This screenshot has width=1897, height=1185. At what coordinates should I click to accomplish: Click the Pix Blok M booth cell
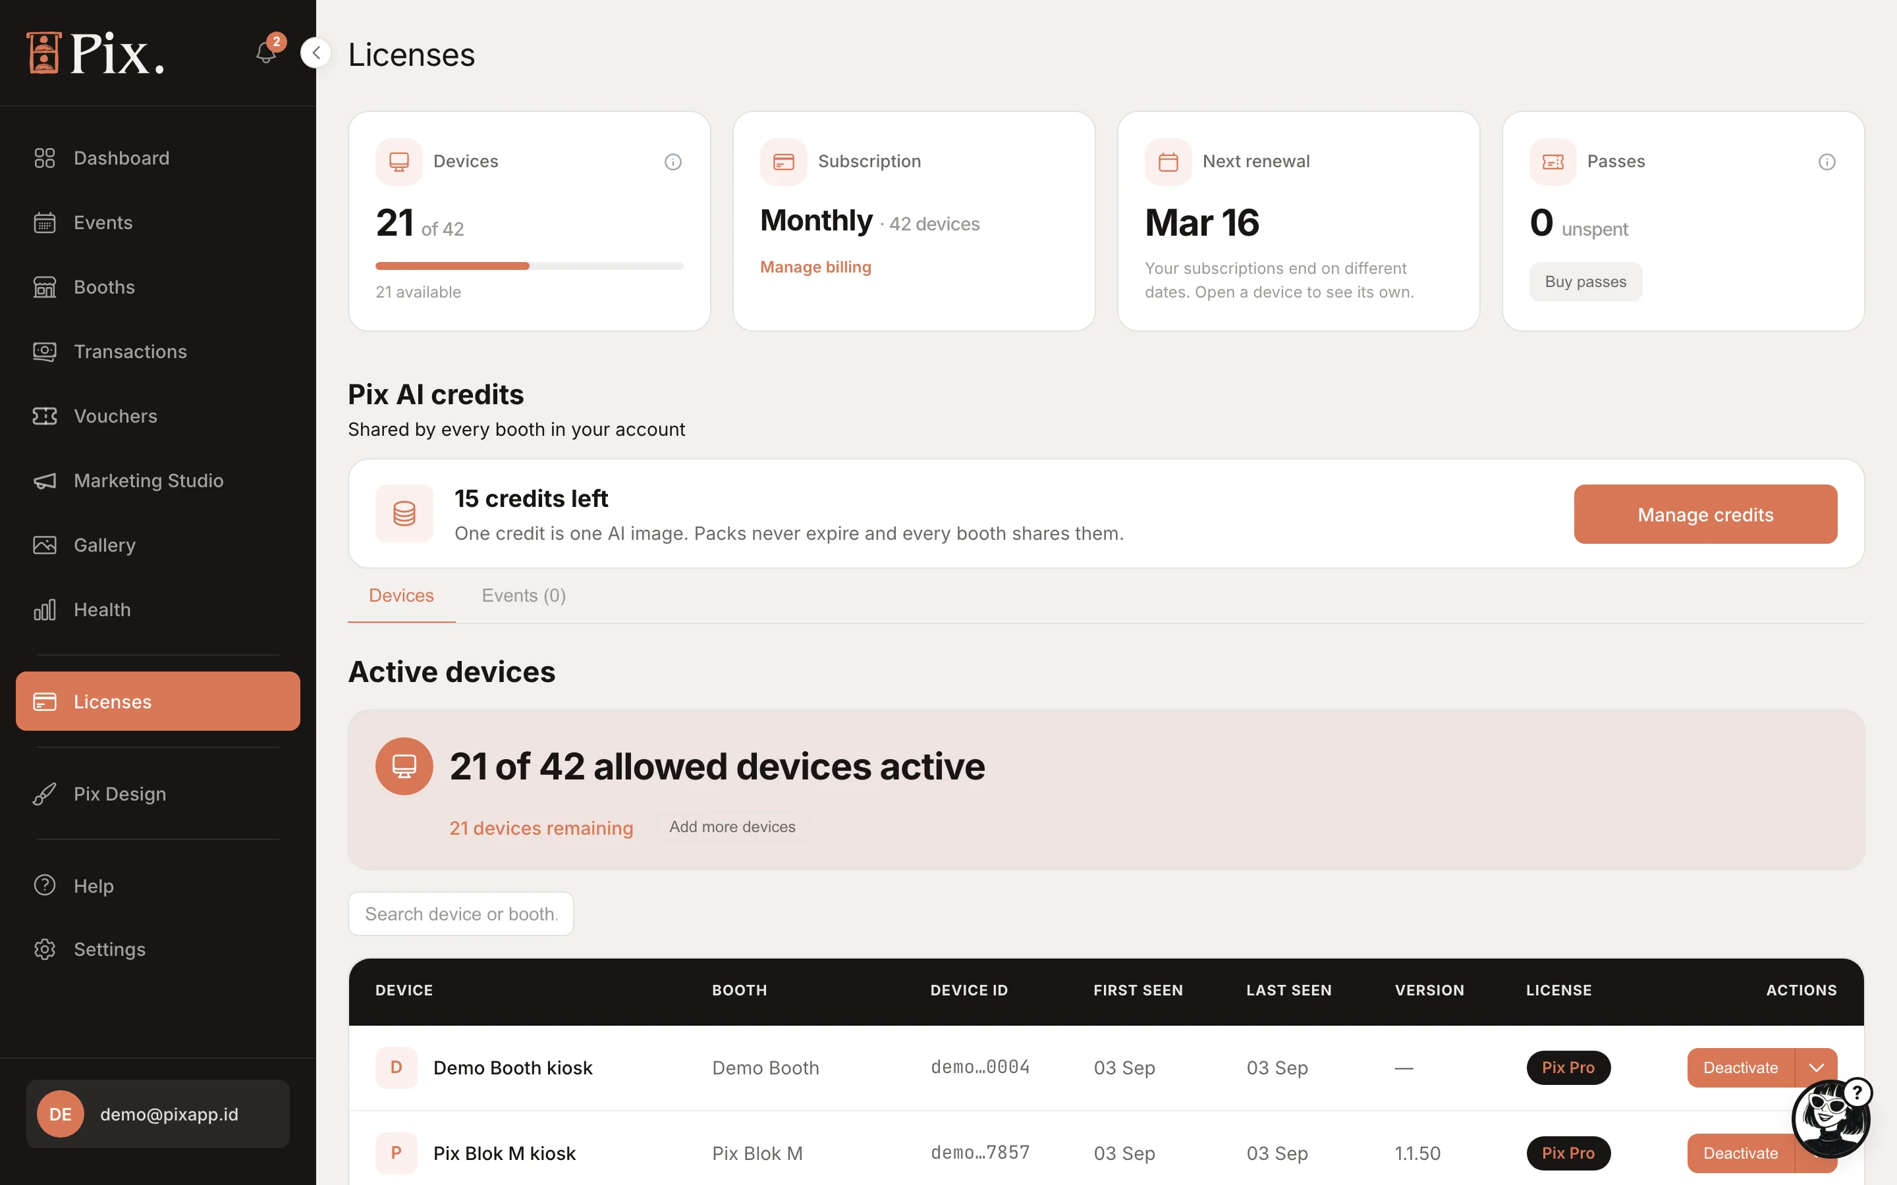click(x=757, y=1153)
